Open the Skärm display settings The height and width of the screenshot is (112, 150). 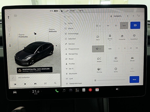point(69,28)
